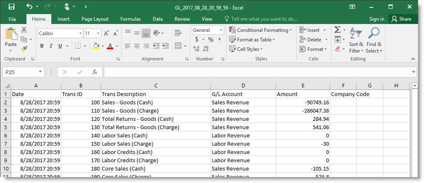Click the Save icon in title bar

pos(11,7)
